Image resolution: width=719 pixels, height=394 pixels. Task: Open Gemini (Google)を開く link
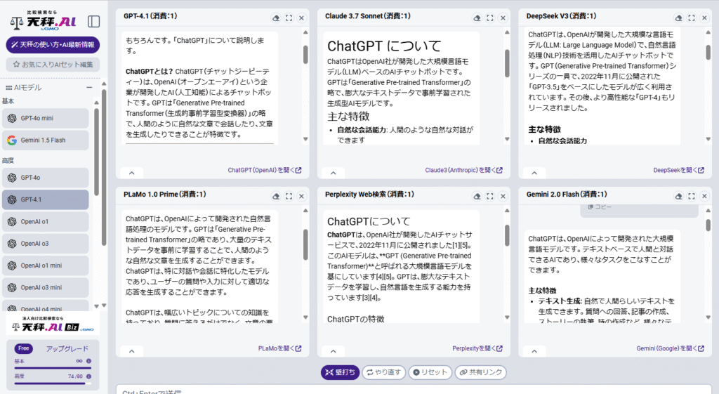tap(670, 348)
